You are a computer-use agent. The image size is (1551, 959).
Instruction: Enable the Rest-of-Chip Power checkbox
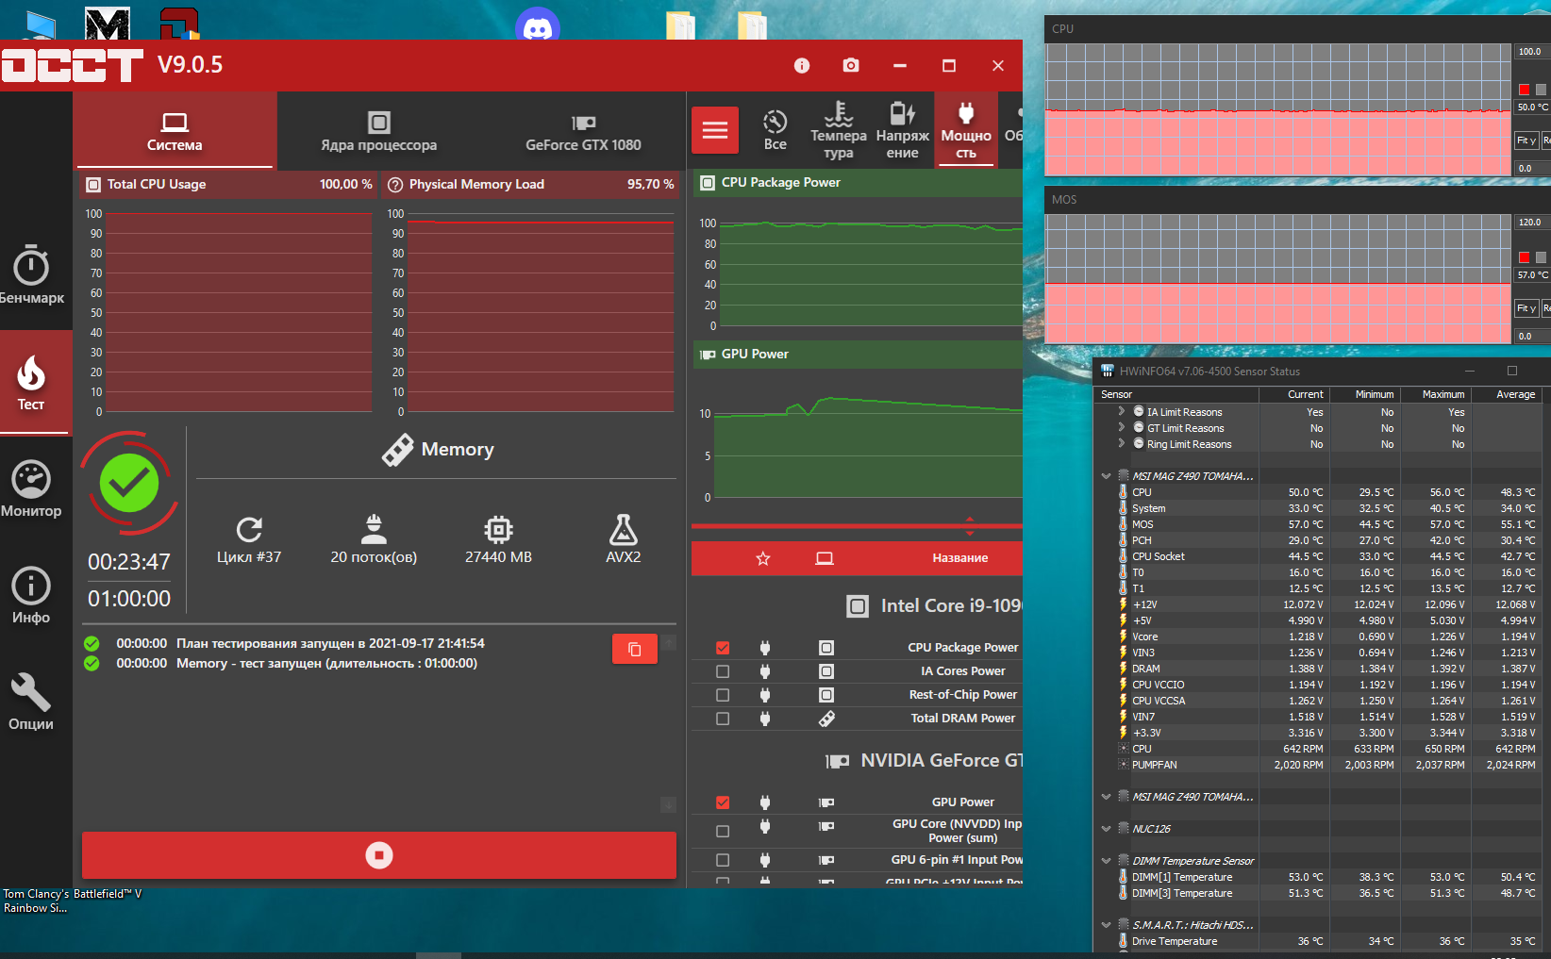723,695
